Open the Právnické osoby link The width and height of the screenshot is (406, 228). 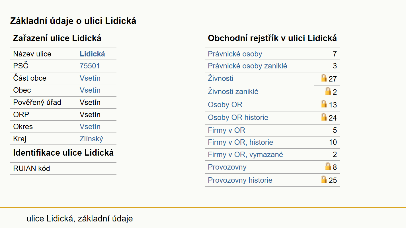[235, 54]
